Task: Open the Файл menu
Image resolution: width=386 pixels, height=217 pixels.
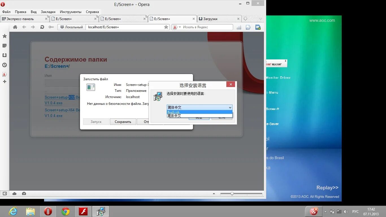Action: tap(6, 12)
